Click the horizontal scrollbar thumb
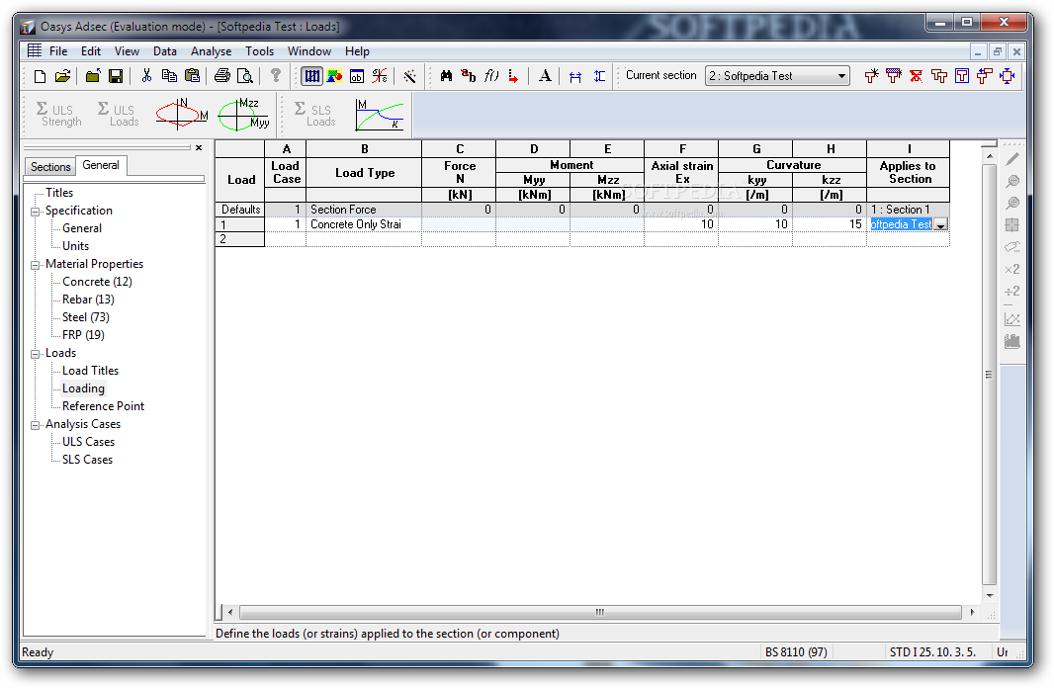The image size is (1054, 688). point(599,612)
